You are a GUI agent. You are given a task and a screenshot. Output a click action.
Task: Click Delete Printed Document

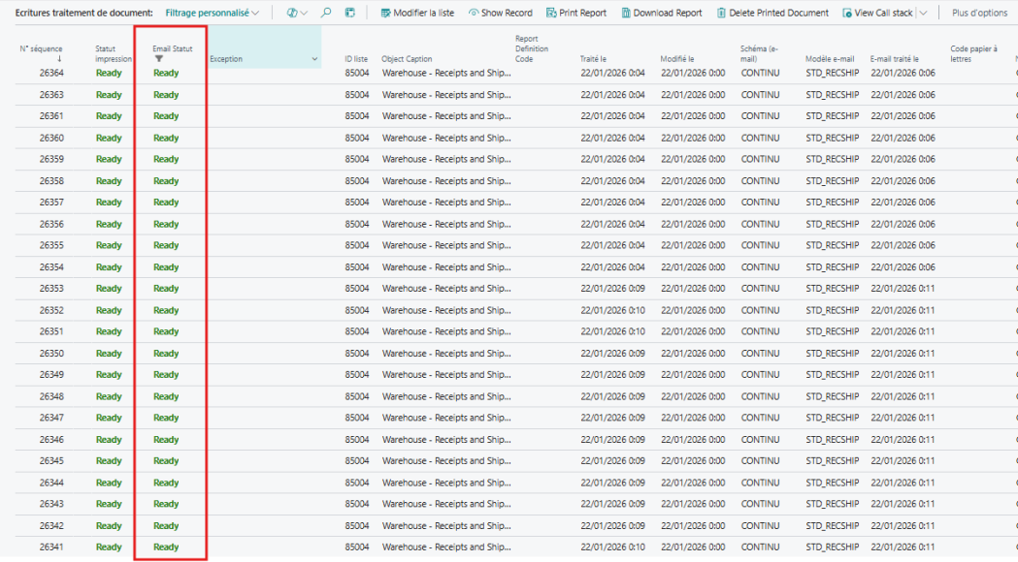point(772,13)
